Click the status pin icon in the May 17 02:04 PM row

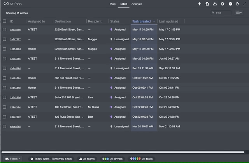(x=111, y=39)
